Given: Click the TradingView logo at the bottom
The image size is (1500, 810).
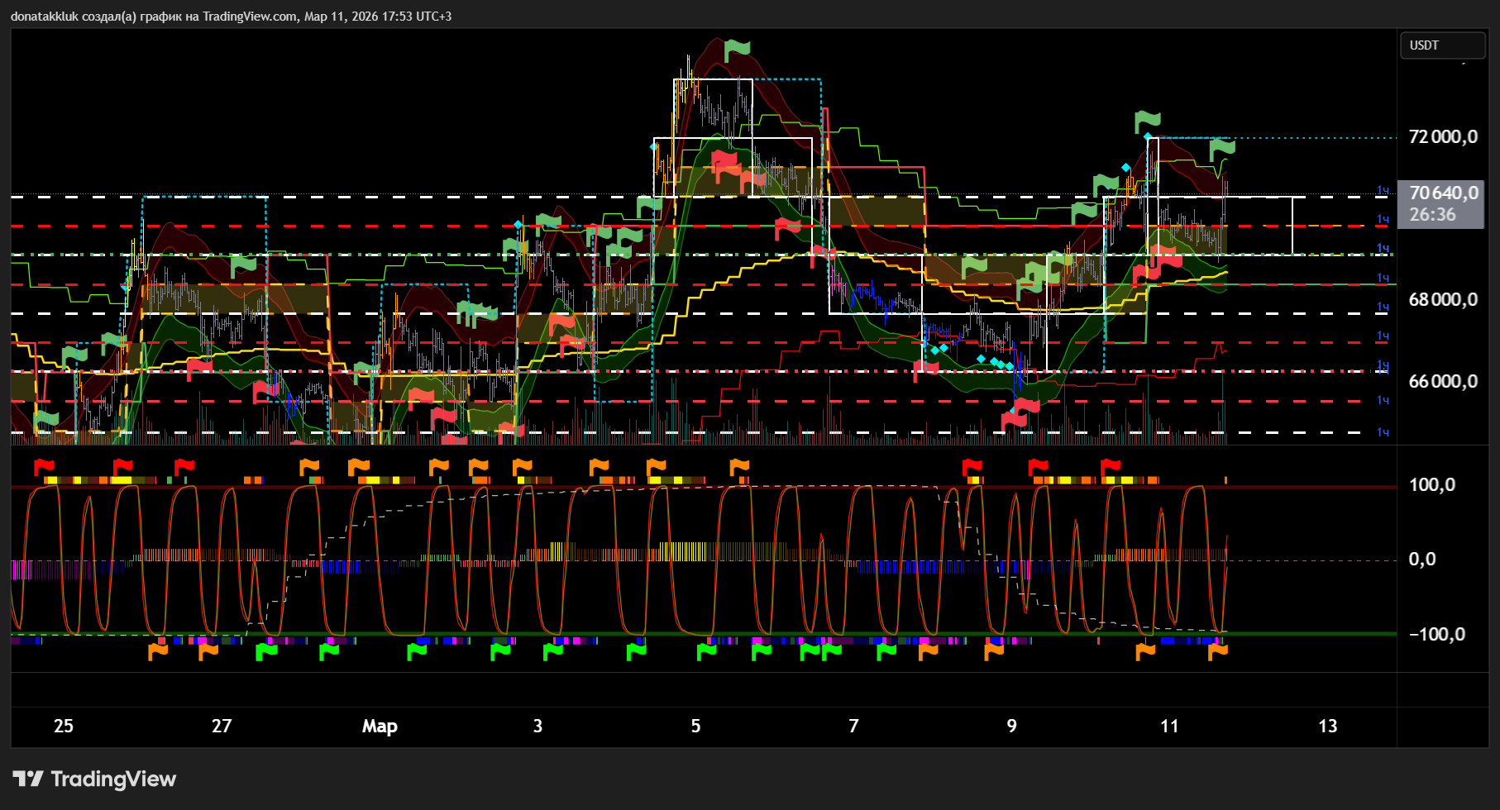Looking at the screenshot, I should click(94, 779).
